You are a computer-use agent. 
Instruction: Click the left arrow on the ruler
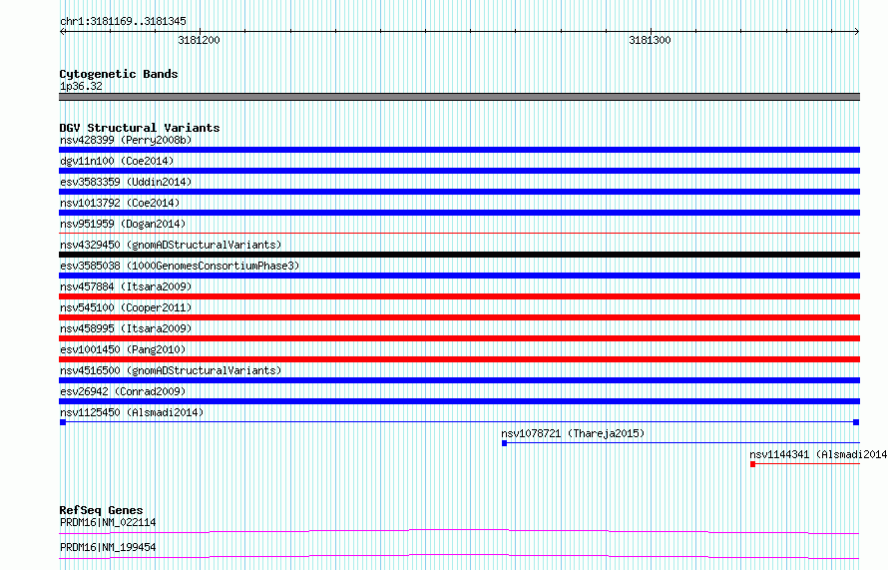62,32
